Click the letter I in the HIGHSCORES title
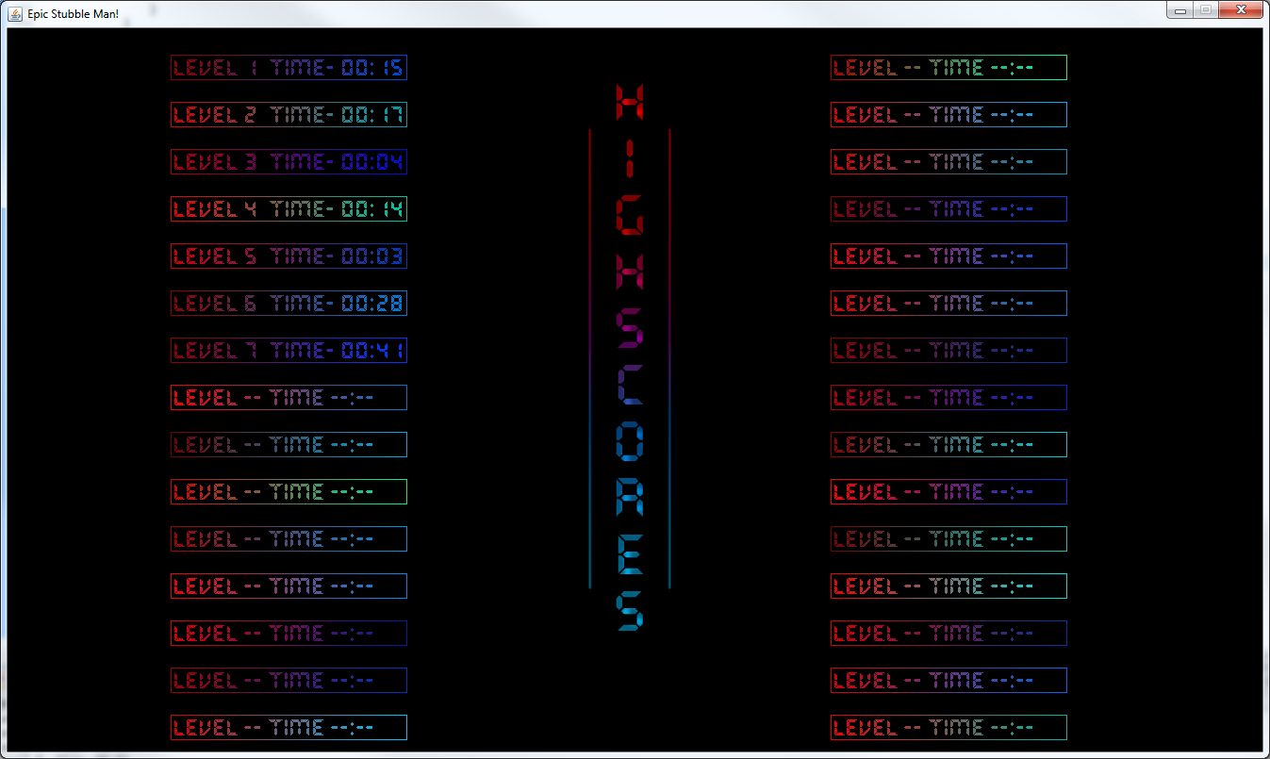1270x759 pixels. tap(629, 159)
